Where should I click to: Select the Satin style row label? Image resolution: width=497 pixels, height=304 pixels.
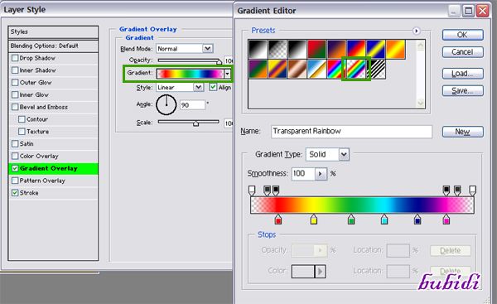(x=27, y=144)
